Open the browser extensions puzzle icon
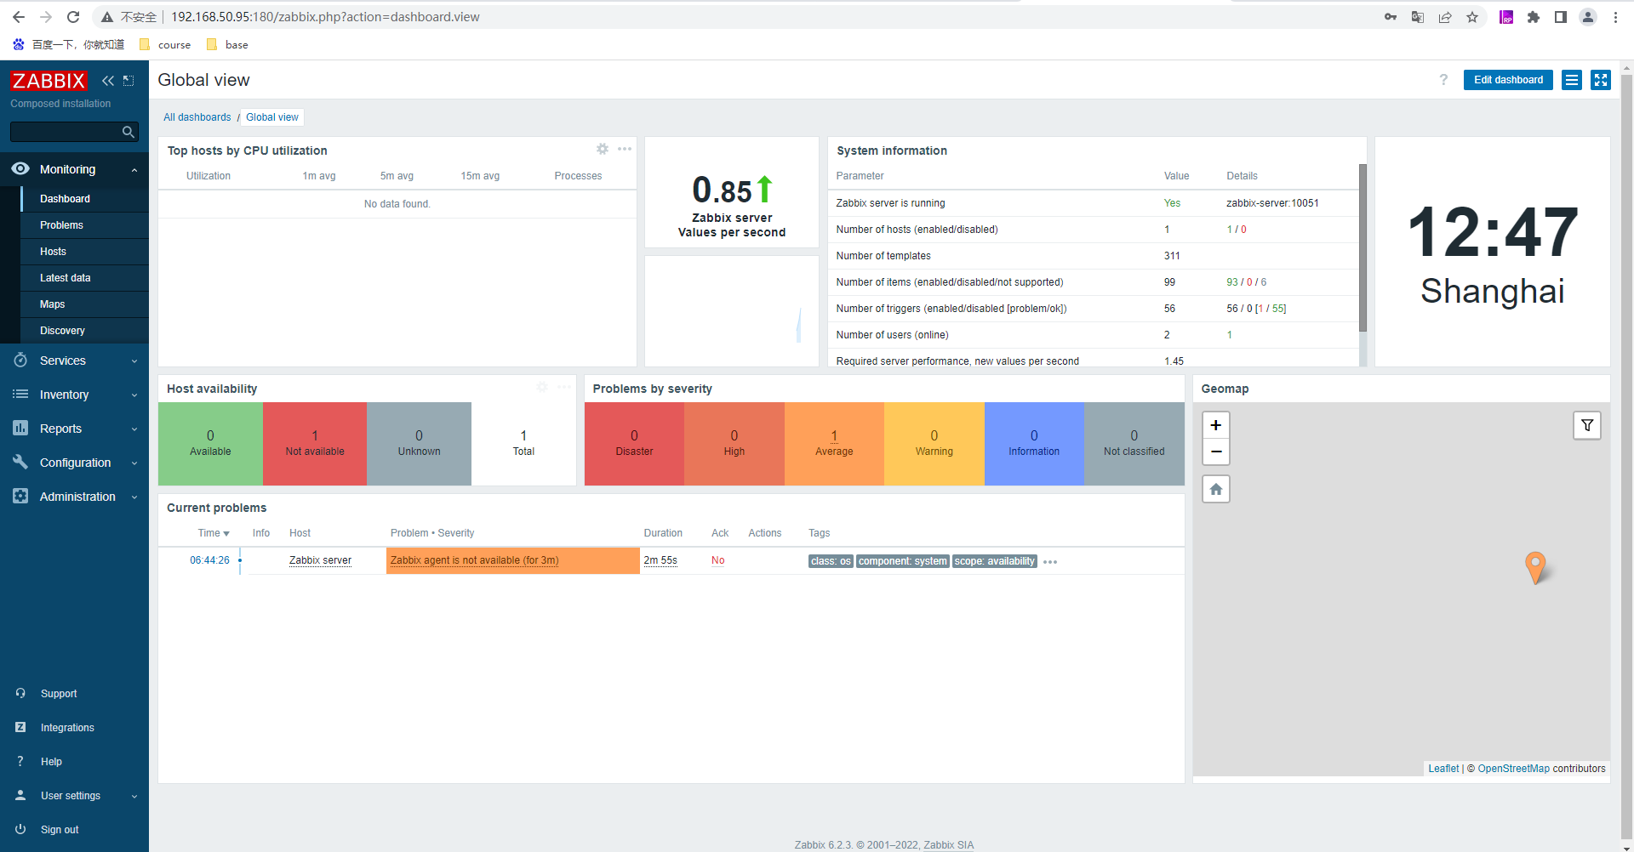The image size is (1634, 852). click(x=1534, y=17)
